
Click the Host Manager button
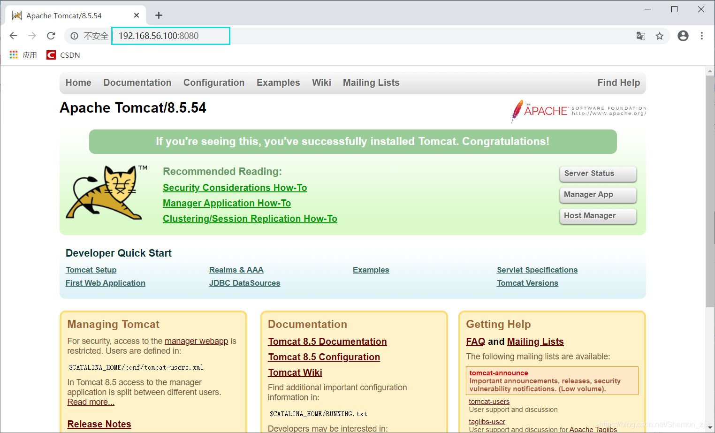[598, 216]
